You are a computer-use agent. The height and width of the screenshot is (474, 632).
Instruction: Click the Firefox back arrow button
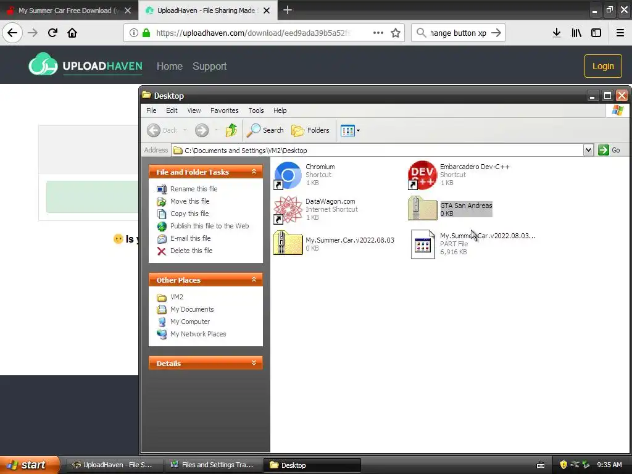click(12, 33)
